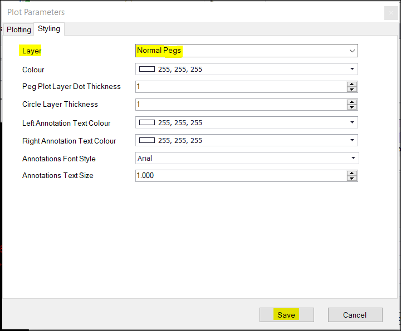Decrease Peg Plot Layer Dot Thickness
401x331 pixels.
pyautogui.click(x=351, y=89)
